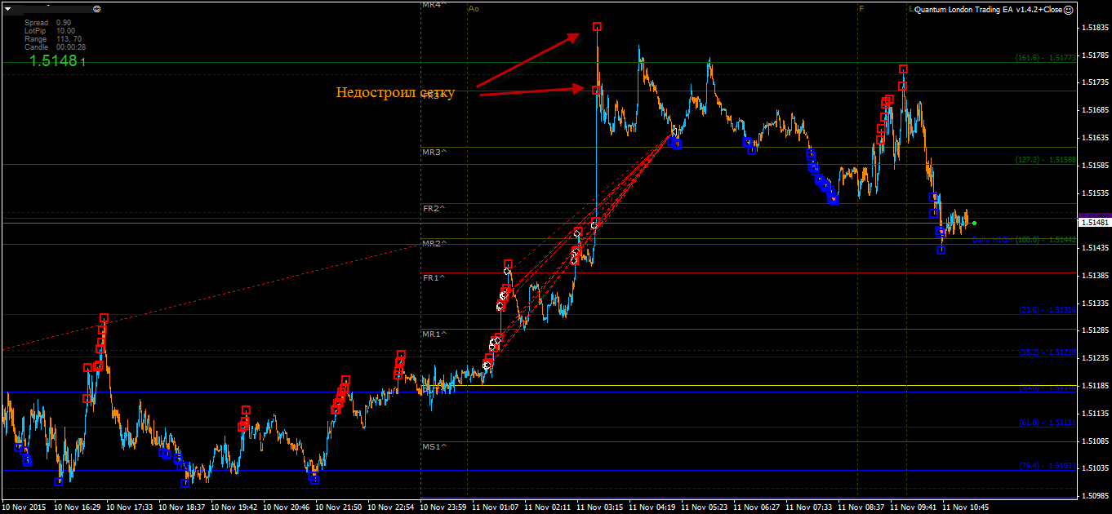Select the (61.8) - 1.51111 Fibonacci label
1112x514 pixels.
coord(1048,423)
